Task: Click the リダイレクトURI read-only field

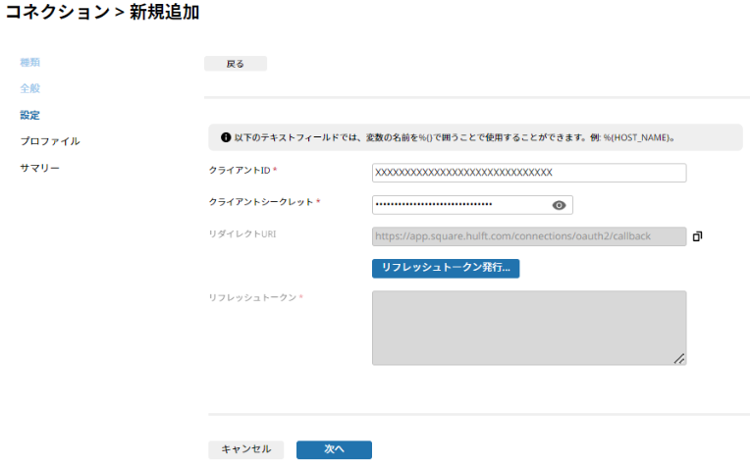Action: point(529,236)
